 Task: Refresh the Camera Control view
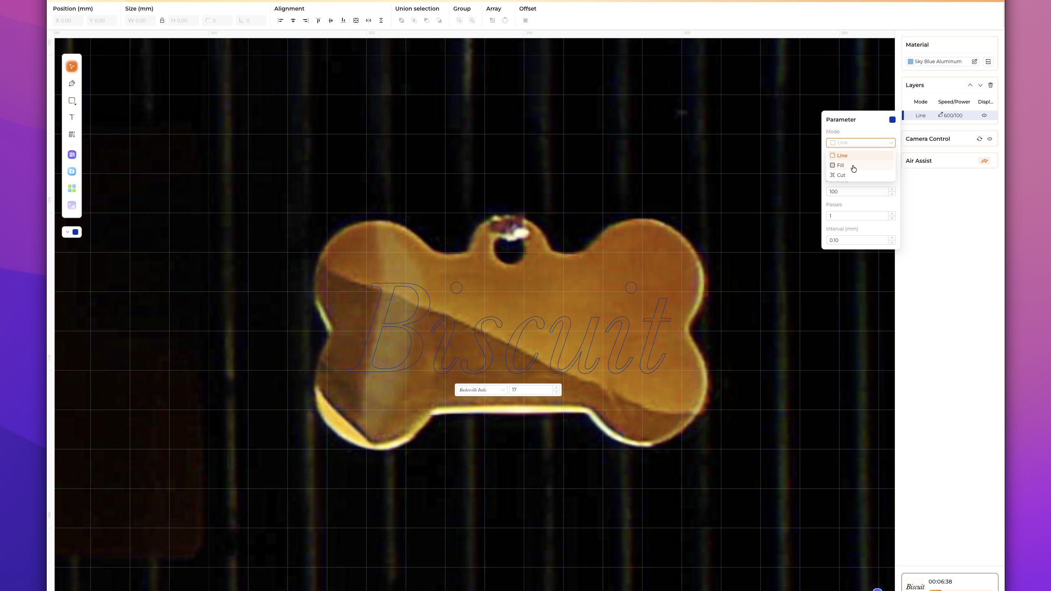(979, 139)
